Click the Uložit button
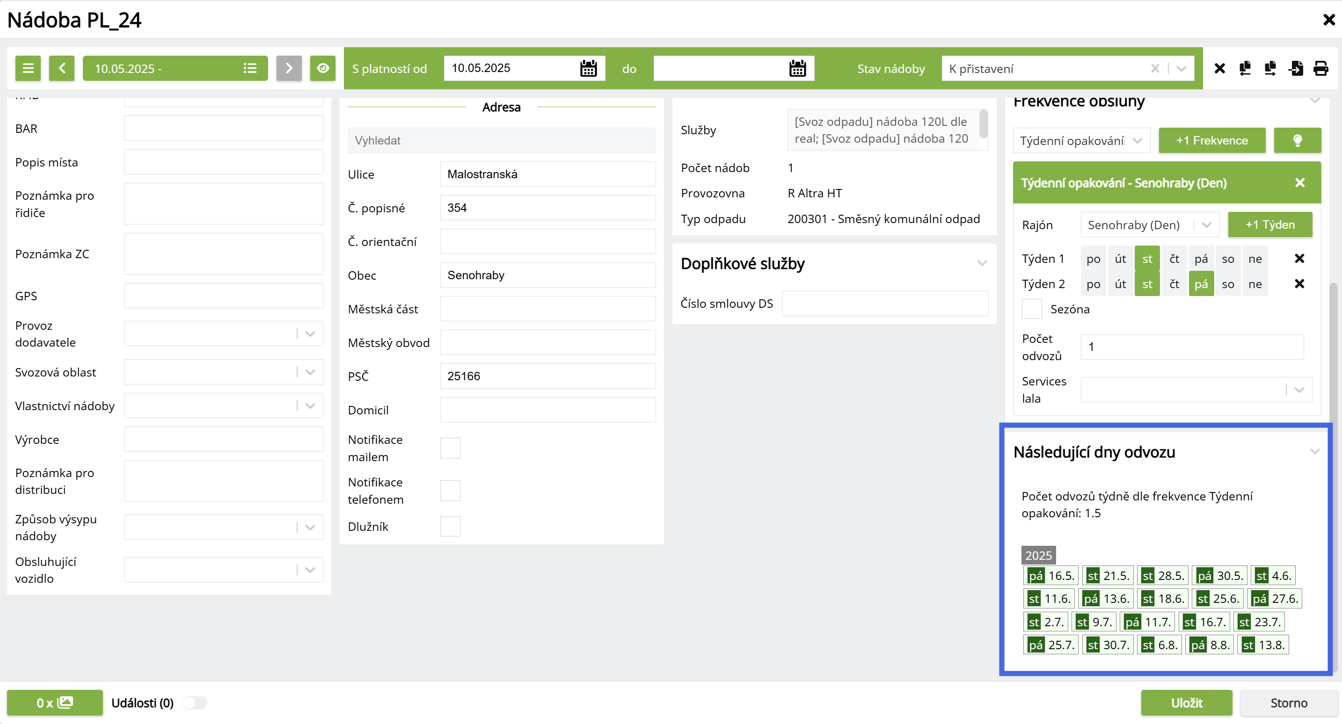1342x724 pixels. click(x=1186, y=702)
